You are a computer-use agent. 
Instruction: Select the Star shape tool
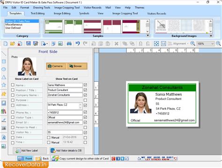point(4,85)
